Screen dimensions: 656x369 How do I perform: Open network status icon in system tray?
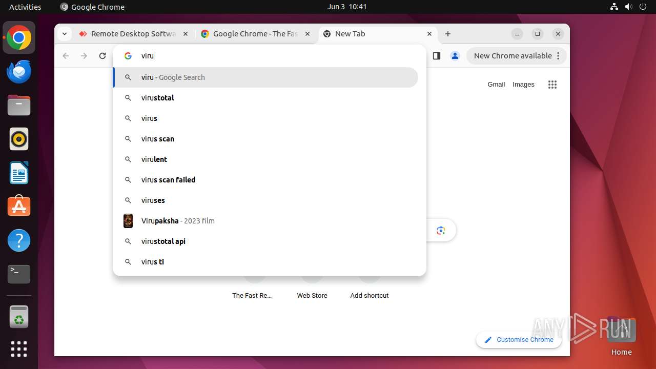pos(614,7)
